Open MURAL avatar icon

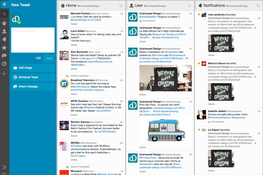pyautogui.click(x=64, y=146)
